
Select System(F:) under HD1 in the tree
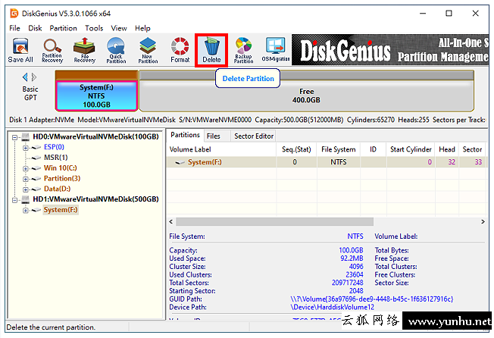pos(61,210)
